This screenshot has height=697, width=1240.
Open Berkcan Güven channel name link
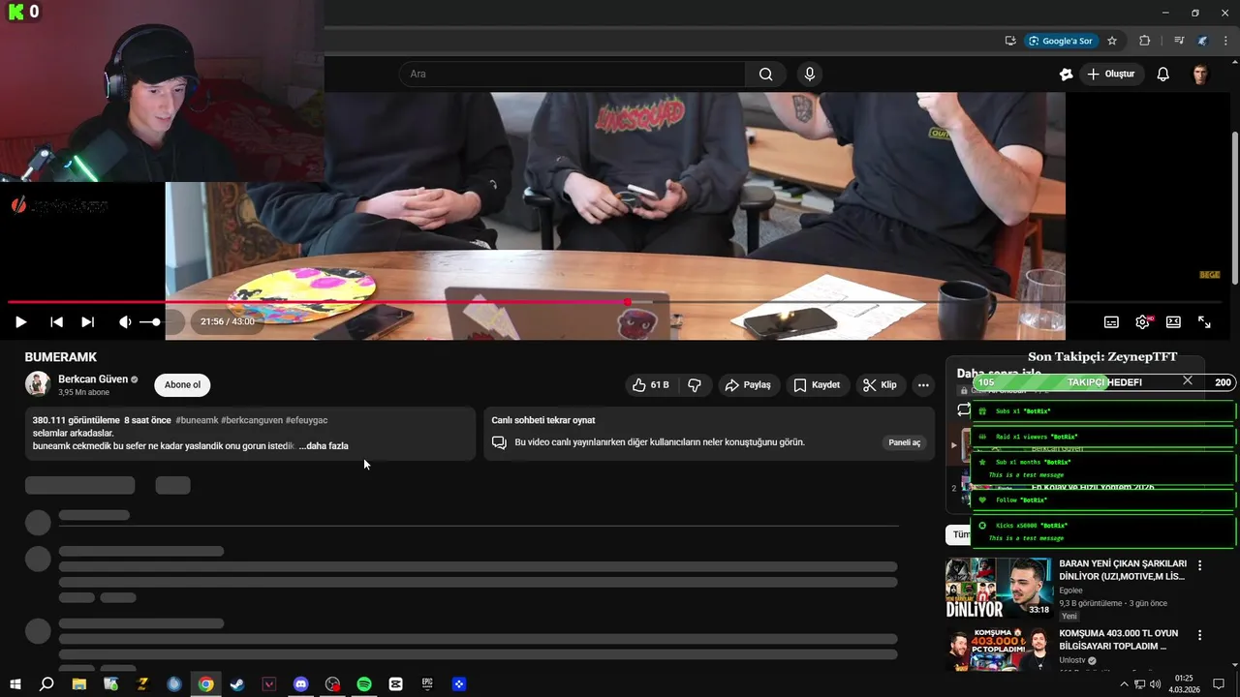coord(93,379)
